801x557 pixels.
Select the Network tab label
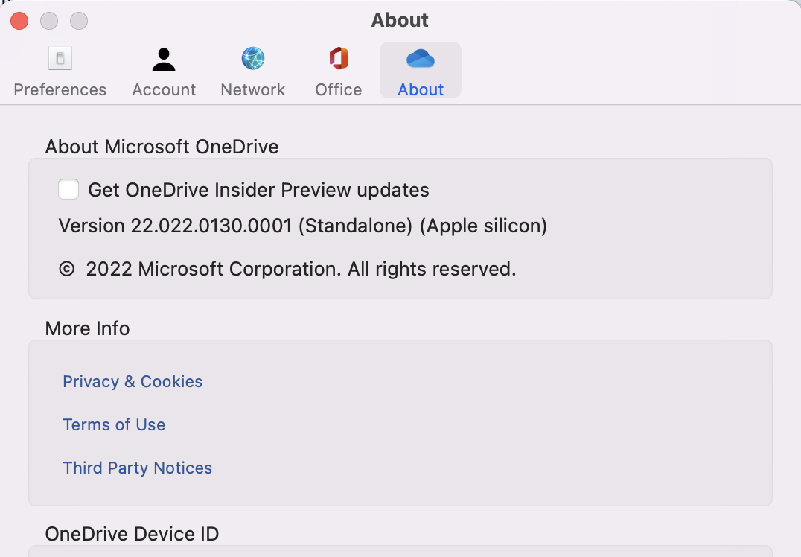point(253,89)
